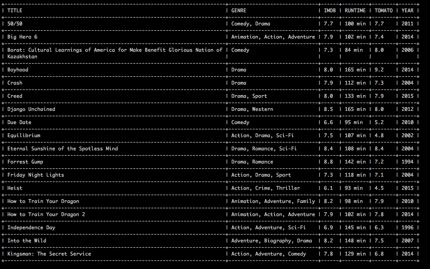Viewport: 430px width, 269px height.
Task: Select the title "Boyhood"
Action: (x=18, y=70)
